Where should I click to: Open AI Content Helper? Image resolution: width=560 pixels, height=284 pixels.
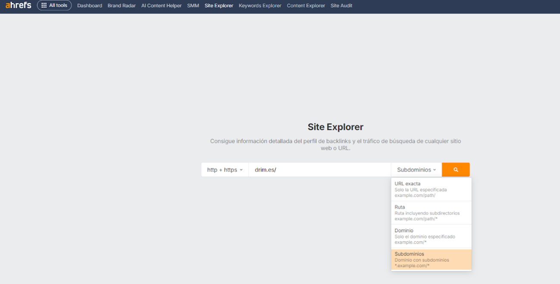(x=161, y=6)
